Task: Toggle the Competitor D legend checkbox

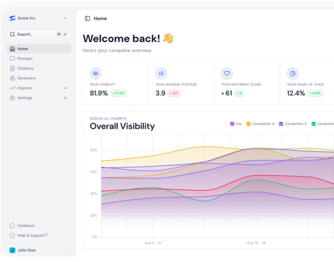Action: tap(281, 124)
